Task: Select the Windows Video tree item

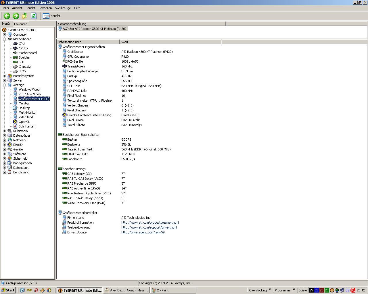Action: tap(29, 90)
